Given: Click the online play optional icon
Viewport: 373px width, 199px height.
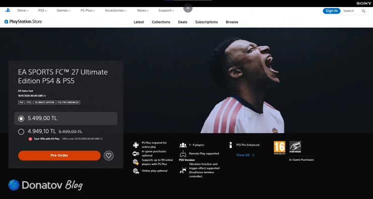Looking at the screenshot, I should coord(136,171).
